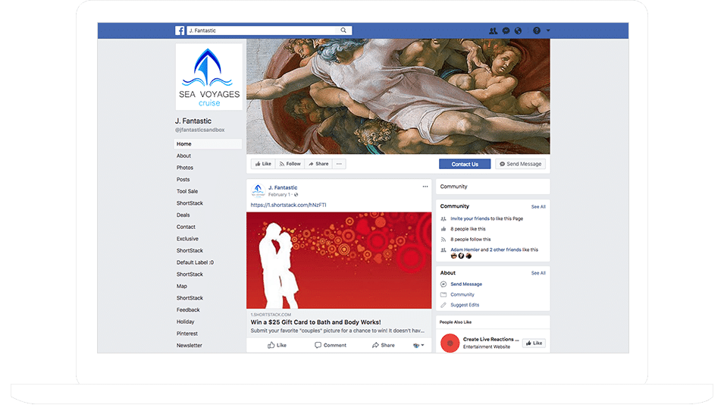Click the Send Message button near cover
Image resolution: width=724 pixels, height=405 pixels.
coord(520,164)
